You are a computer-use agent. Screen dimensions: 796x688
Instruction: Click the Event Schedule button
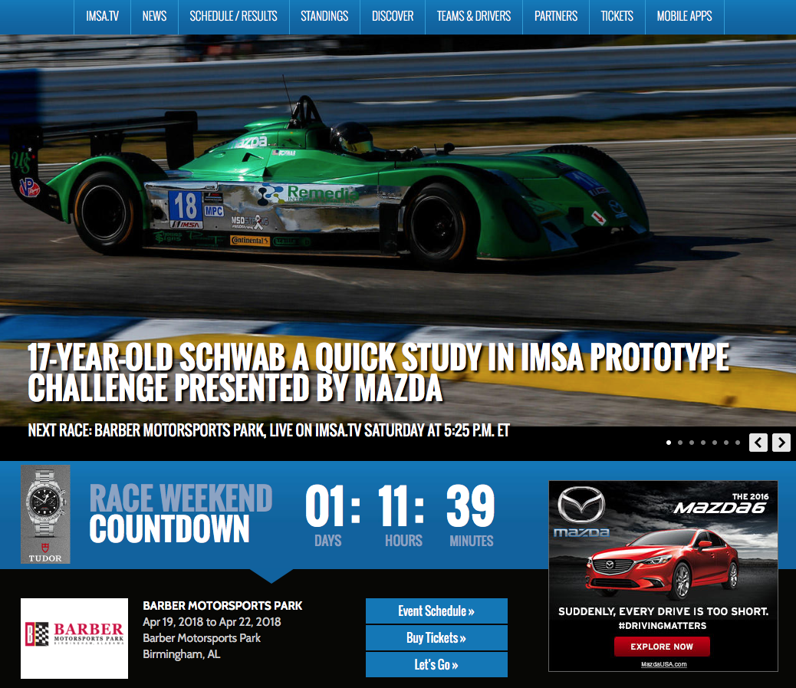(436, 611)
